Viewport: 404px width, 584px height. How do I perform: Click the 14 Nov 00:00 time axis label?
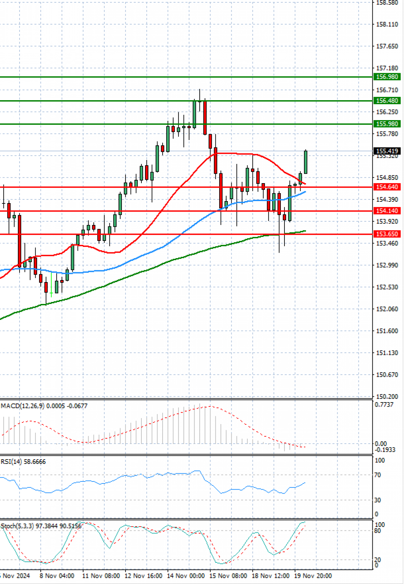186,576
